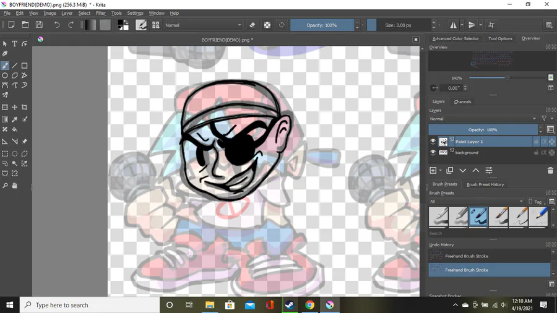Select the Rectangle shape tool
Image resolution: width=557 pixels, height=313 pixels.
24,66
